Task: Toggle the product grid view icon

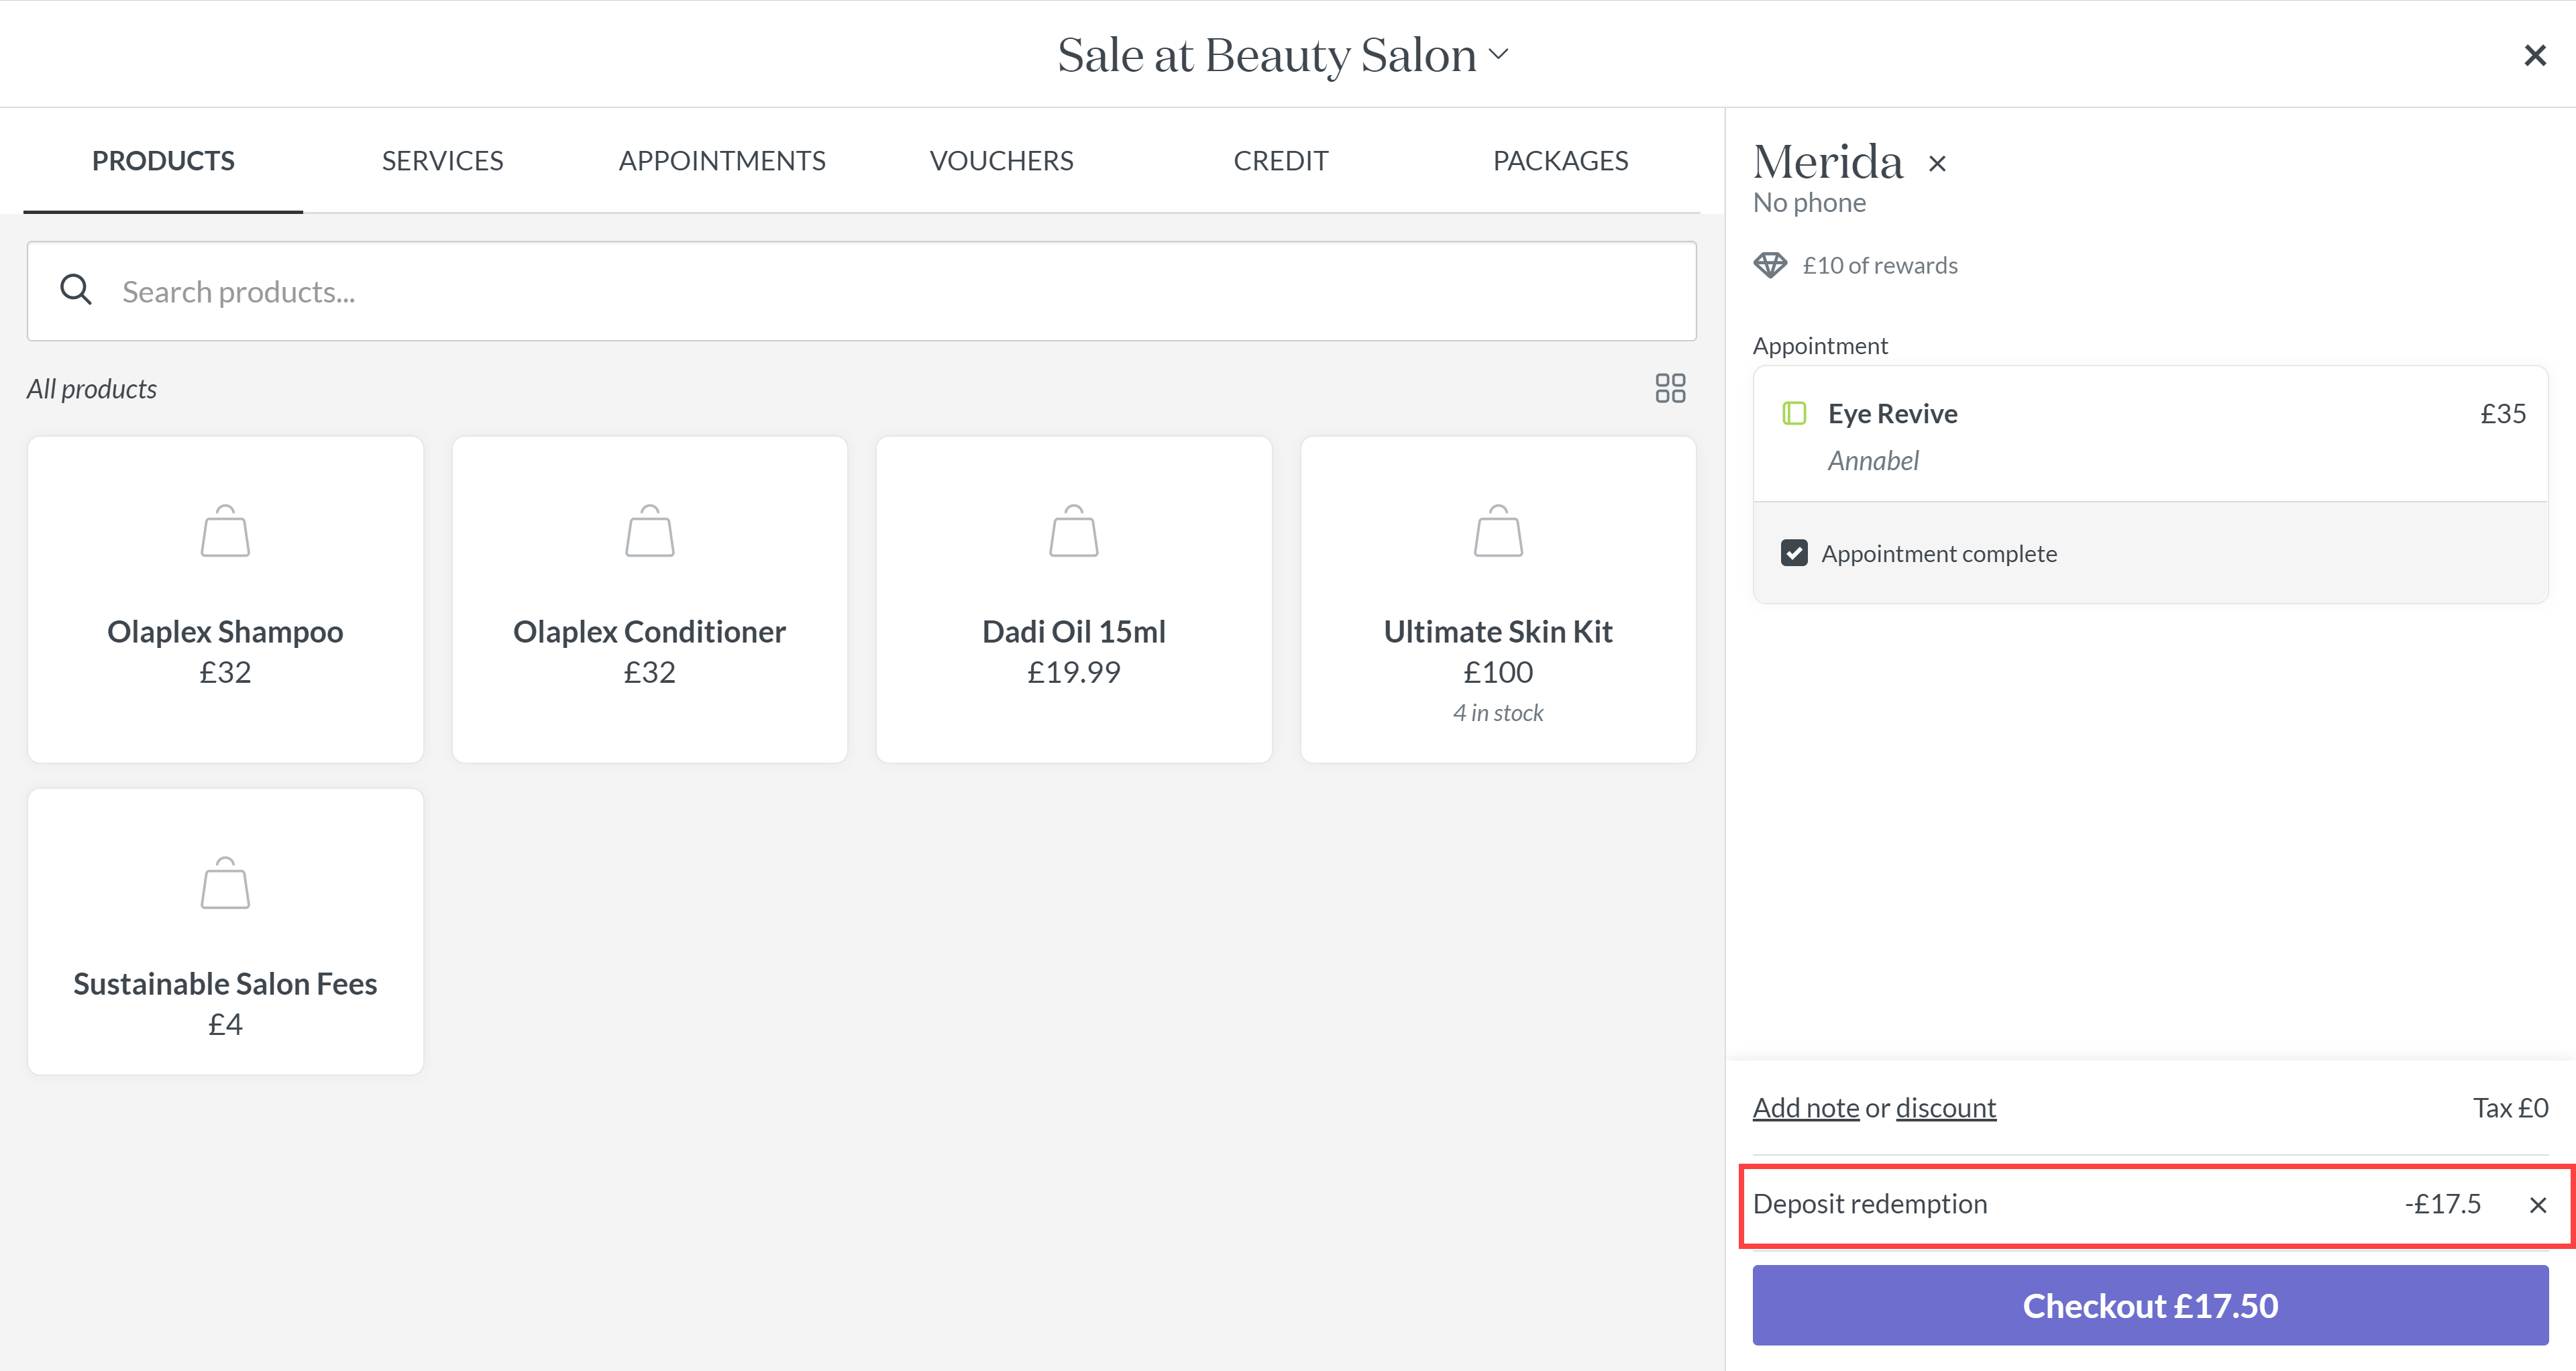Action: 1669,388
